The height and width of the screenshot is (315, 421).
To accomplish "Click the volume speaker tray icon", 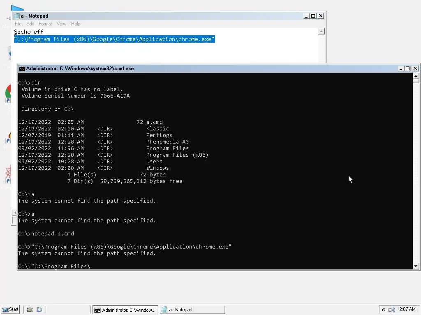I will click(391, 310).
